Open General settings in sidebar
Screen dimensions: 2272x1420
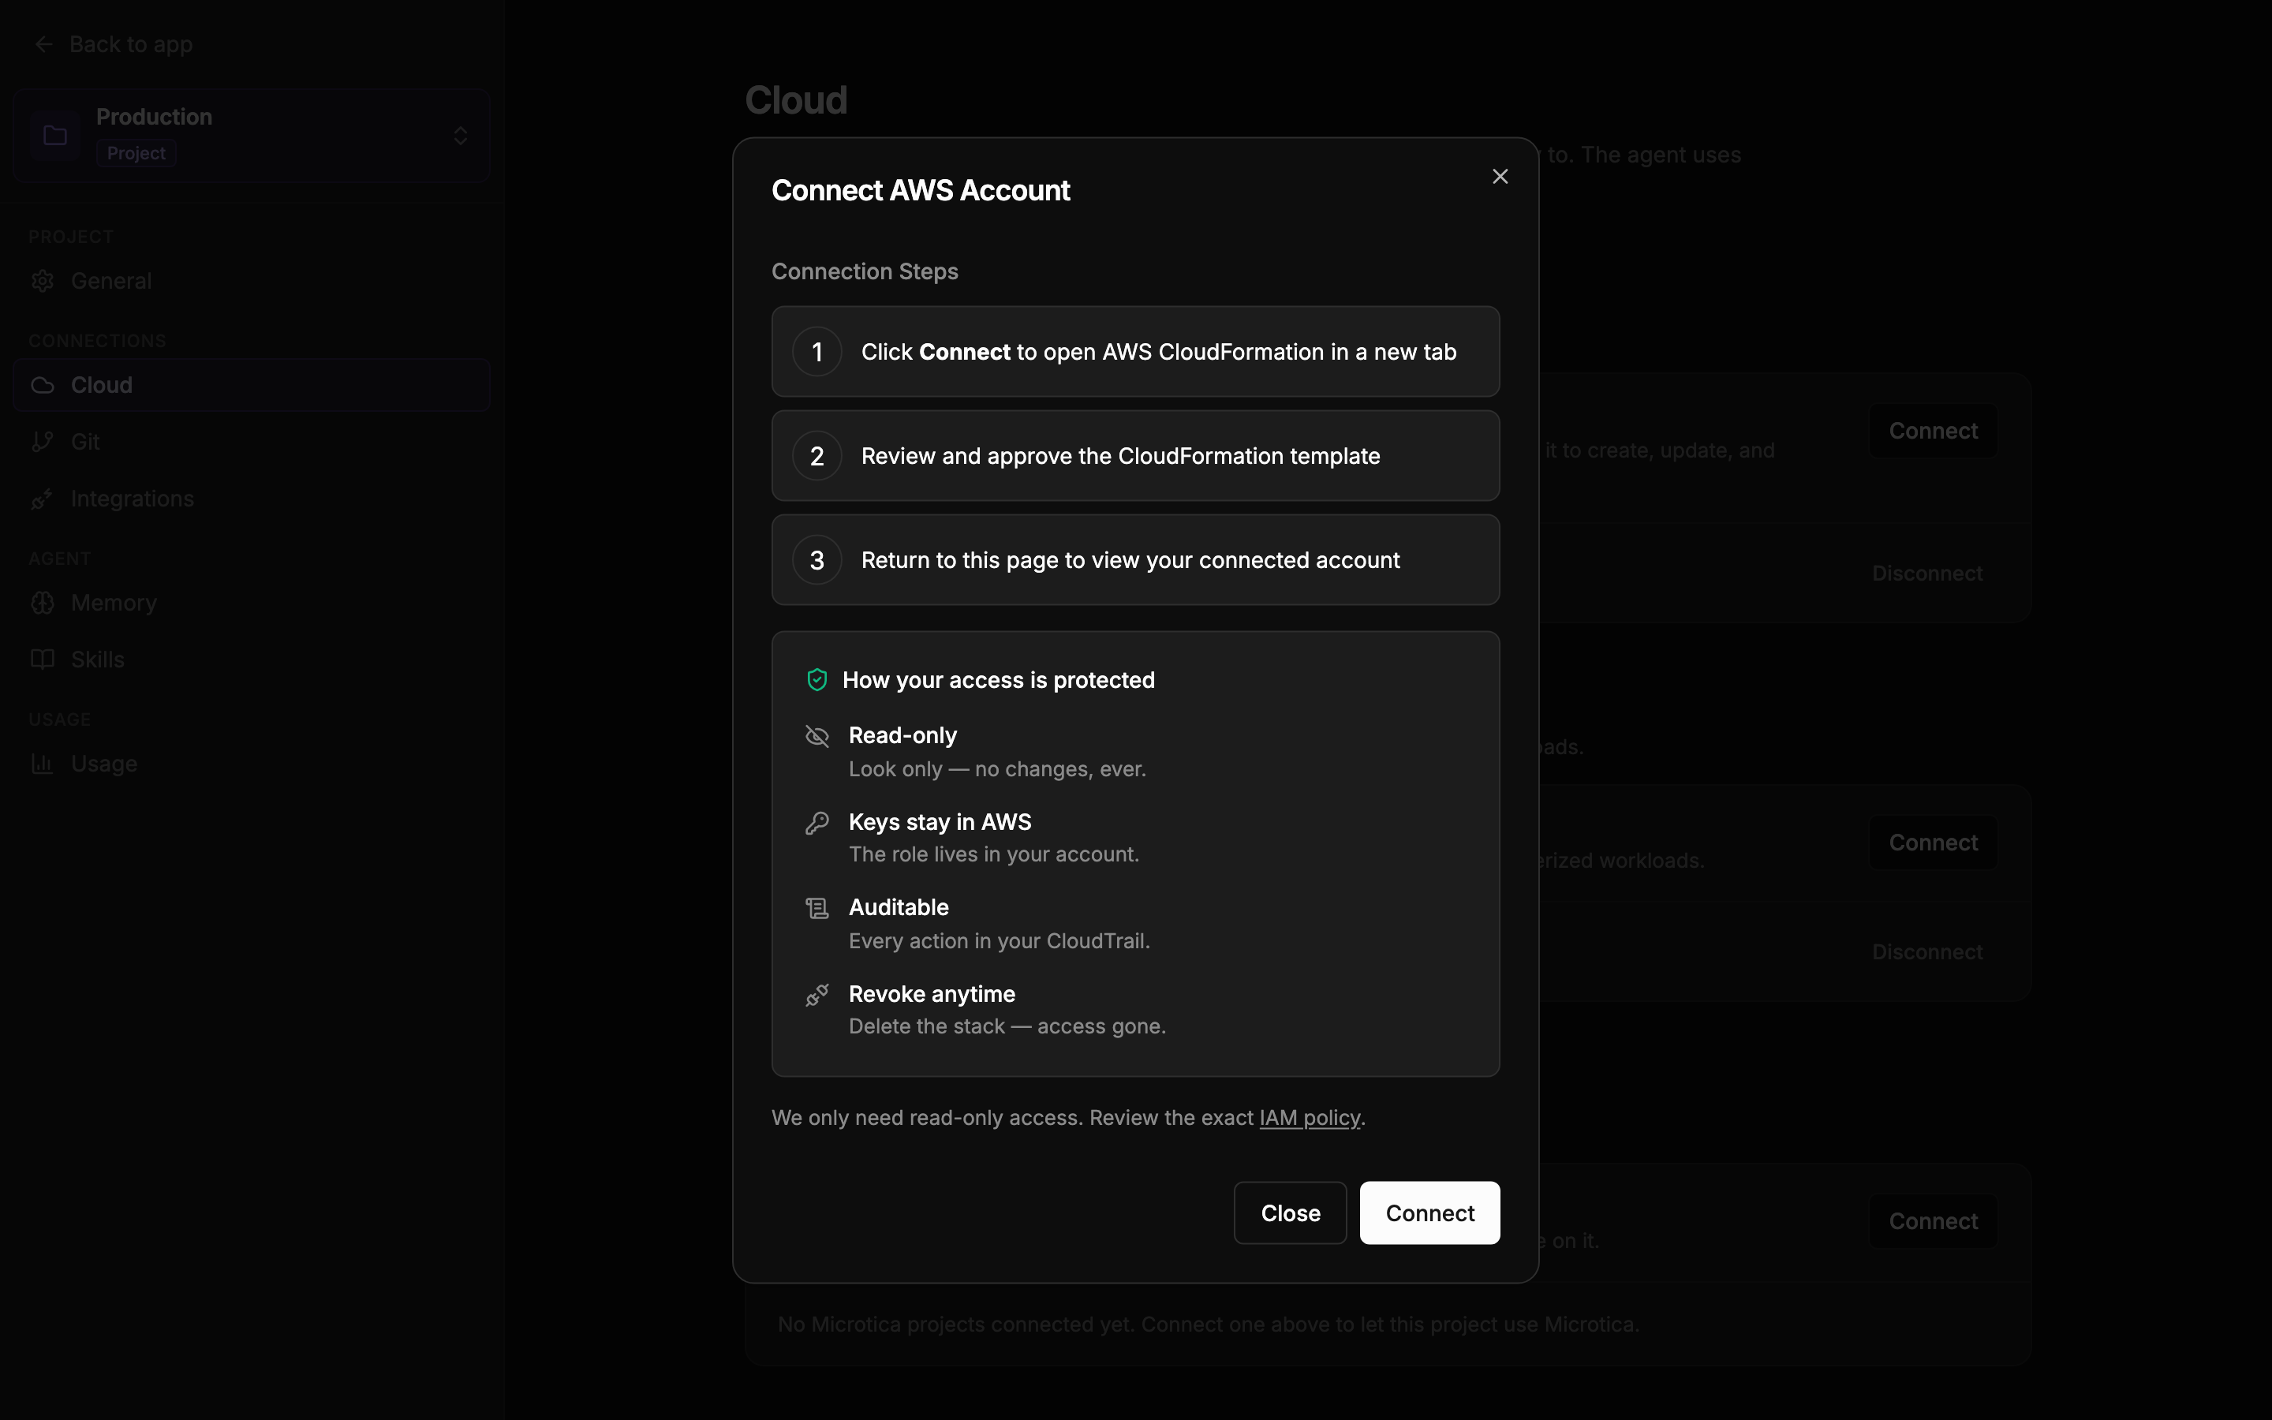point(252,281)
